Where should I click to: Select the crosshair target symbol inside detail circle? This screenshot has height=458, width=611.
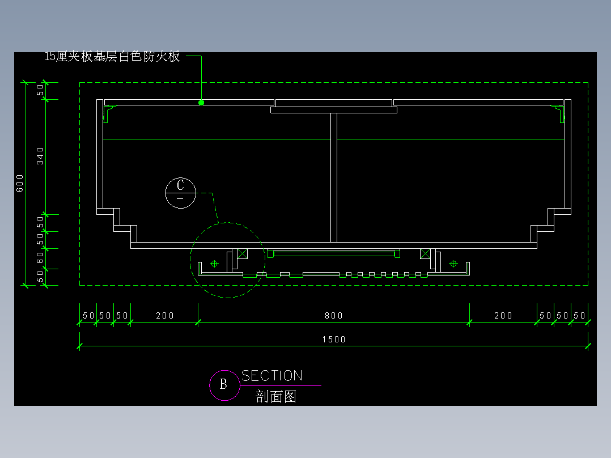[214, 264]
